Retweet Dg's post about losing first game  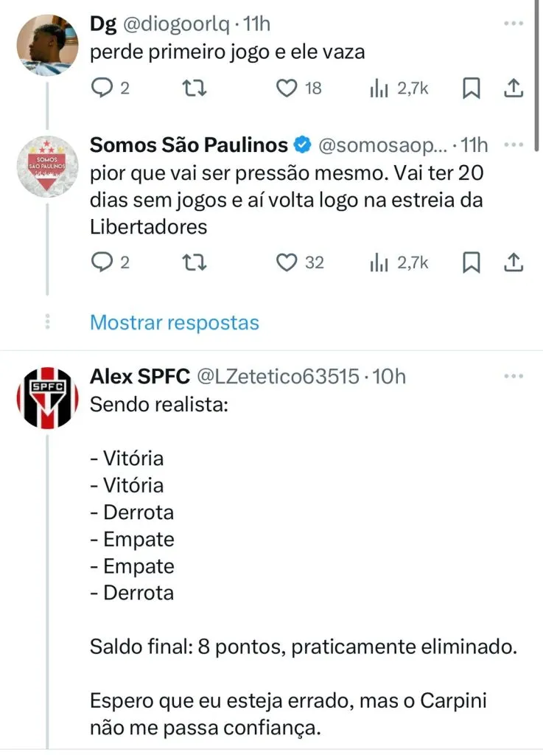(193, 88)
